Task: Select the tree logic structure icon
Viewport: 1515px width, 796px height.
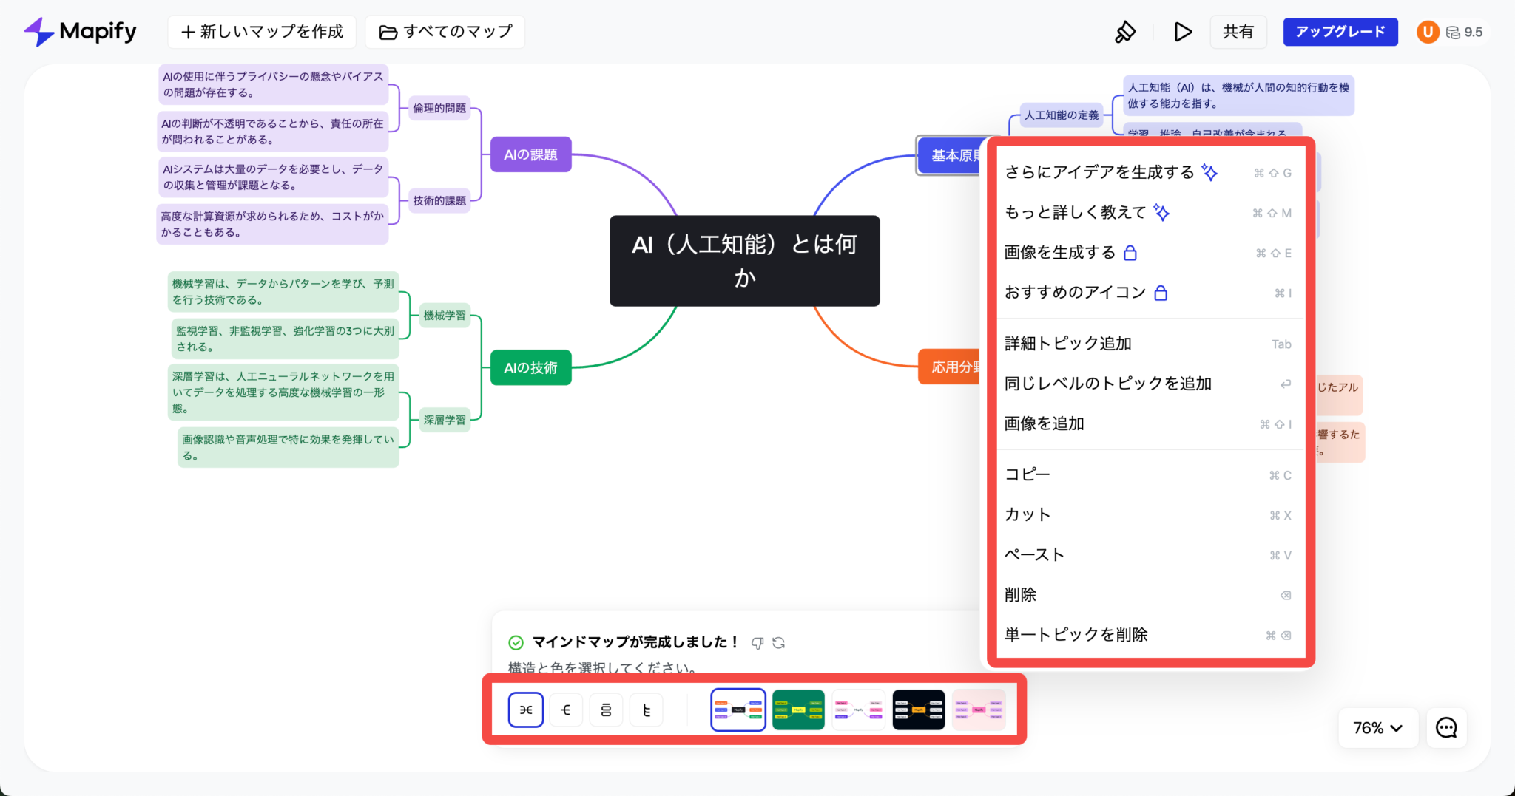Action: pyautogui.click(x=646, y=709)
